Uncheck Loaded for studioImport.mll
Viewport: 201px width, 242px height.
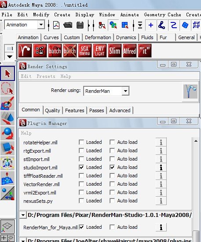click(81, 168)
